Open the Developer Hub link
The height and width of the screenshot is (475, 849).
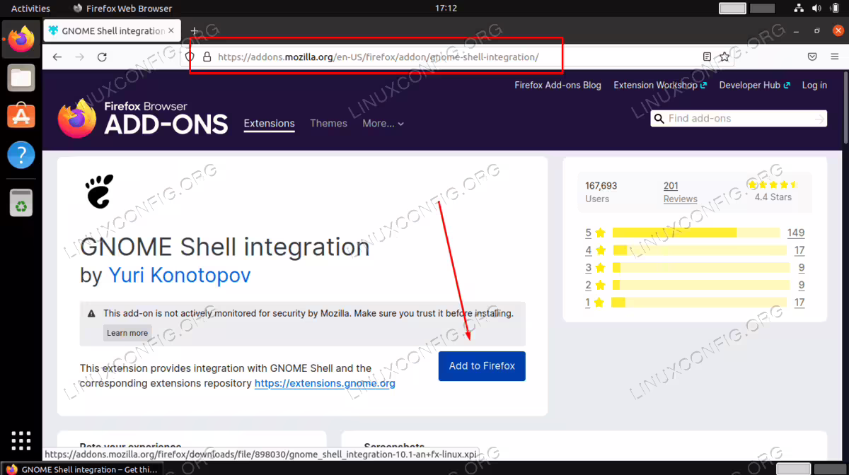point(754,85)
